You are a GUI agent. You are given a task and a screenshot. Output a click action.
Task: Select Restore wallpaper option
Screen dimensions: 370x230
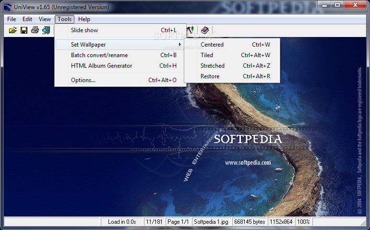232,76
